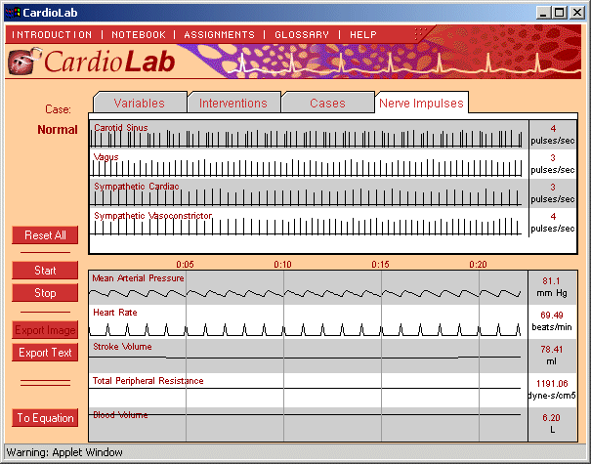Click the Vagus impulse trace label
The height and width of the screenshot is (464, 591).
[x=106, y=157]
